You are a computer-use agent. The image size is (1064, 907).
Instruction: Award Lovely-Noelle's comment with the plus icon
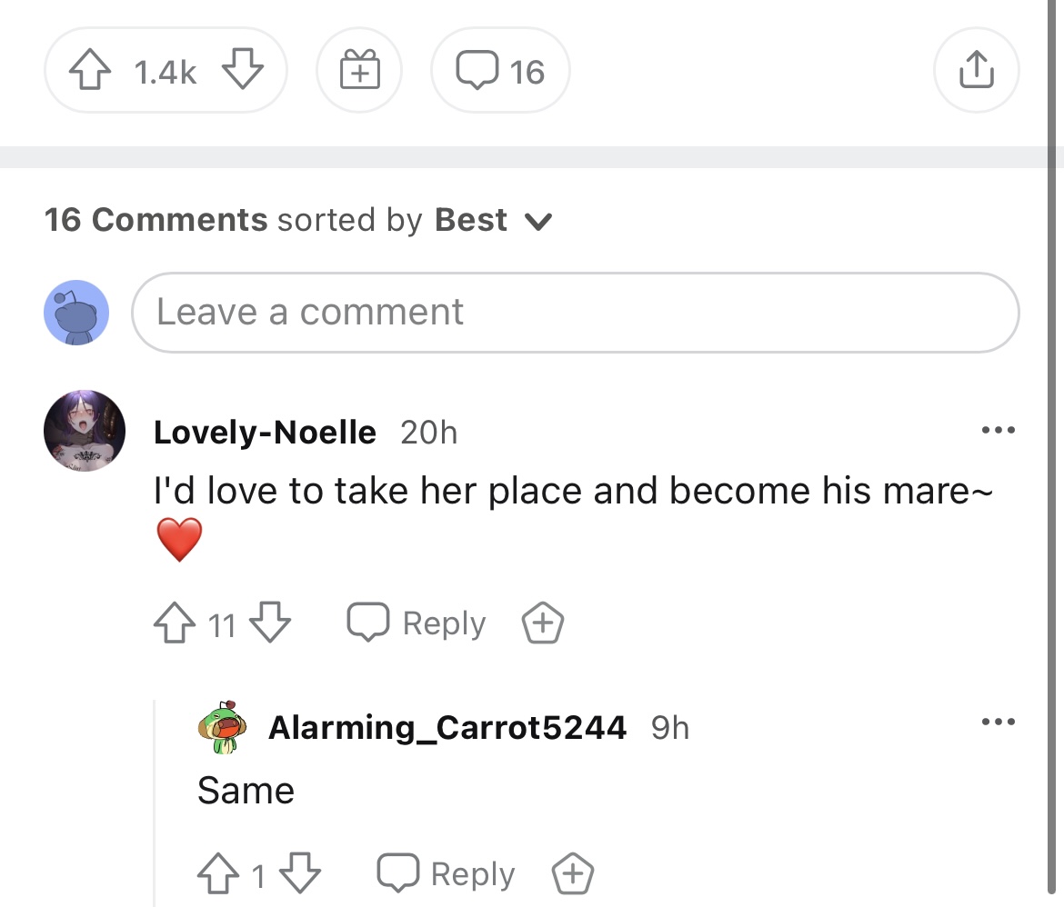[542, 623]
